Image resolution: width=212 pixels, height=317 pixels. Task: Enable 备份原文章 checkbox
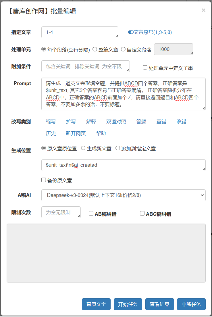coord(44,180)
